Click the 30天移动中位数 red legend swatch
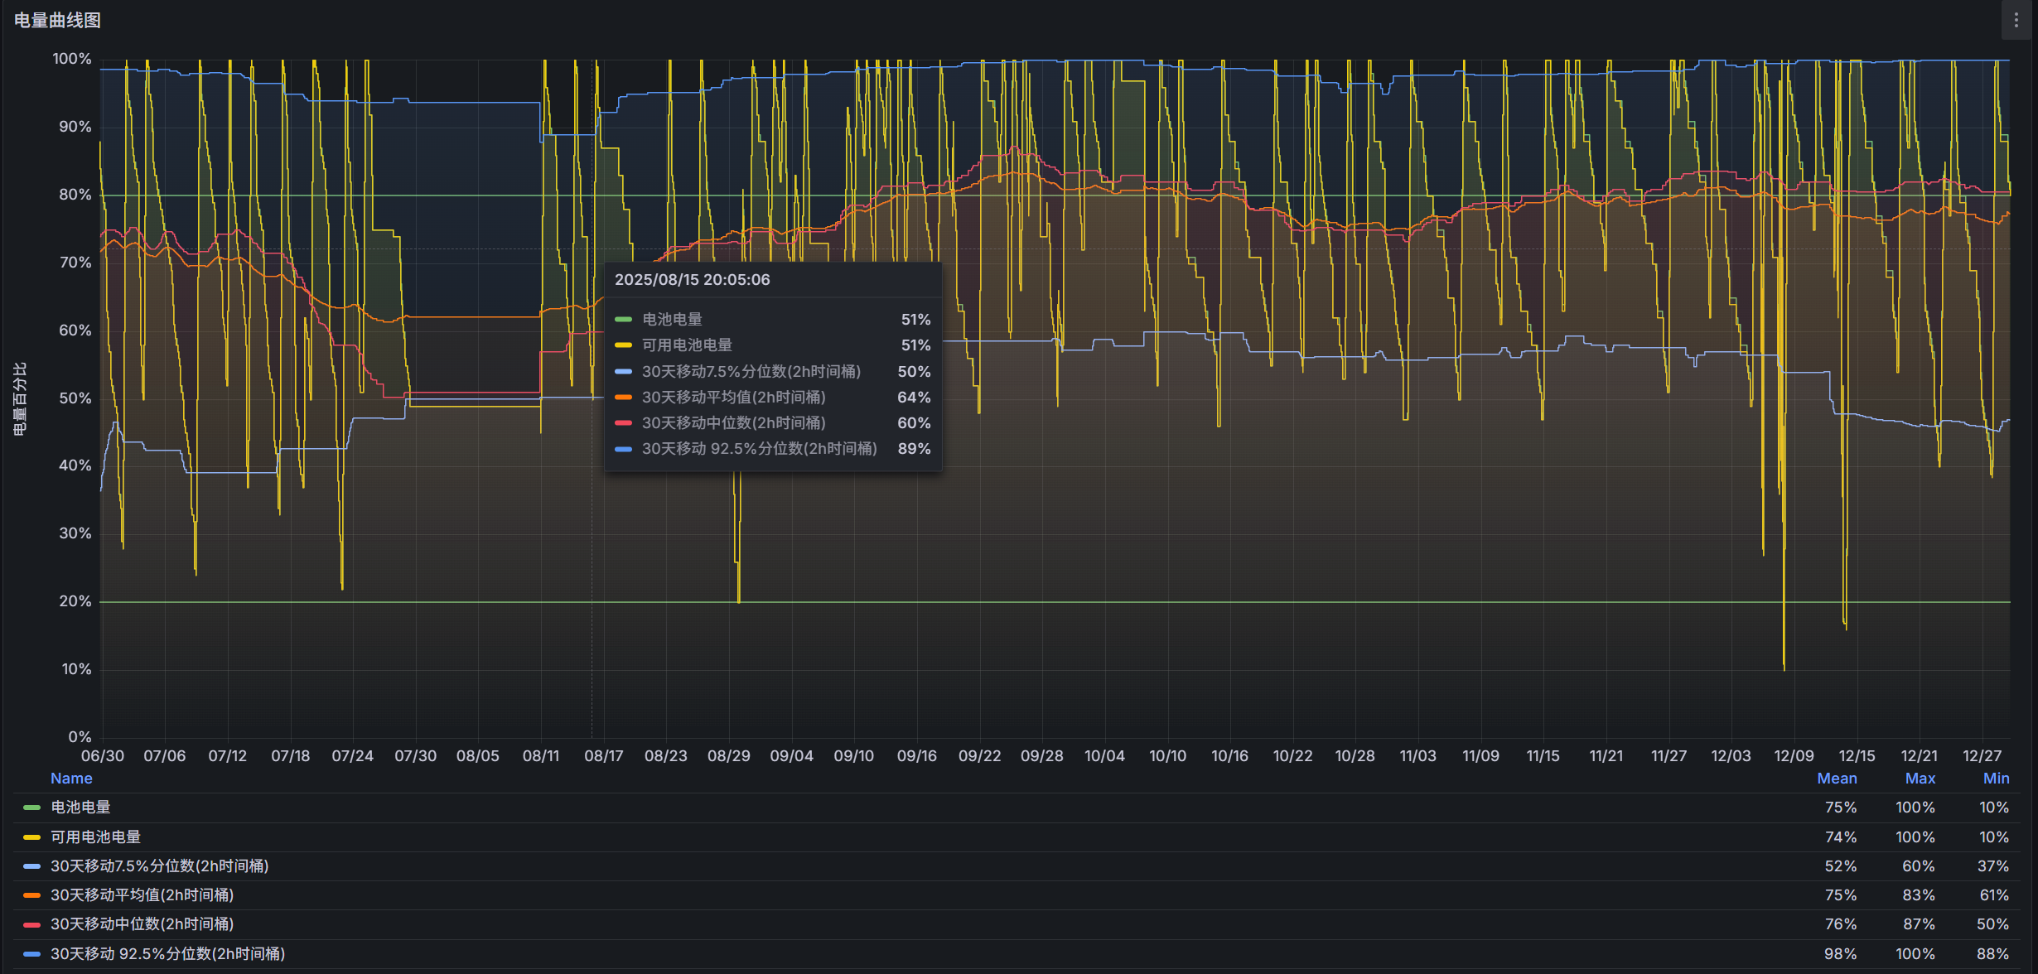Image resolution: width=2038 pixels, height=974 pixels. (32, 924)
